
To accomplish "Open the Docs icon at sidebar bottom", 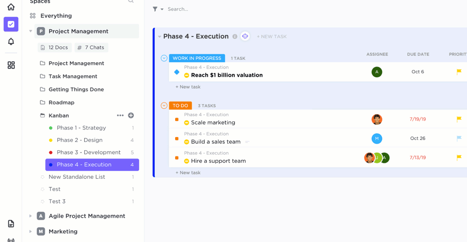I will (x=11, y=224).
